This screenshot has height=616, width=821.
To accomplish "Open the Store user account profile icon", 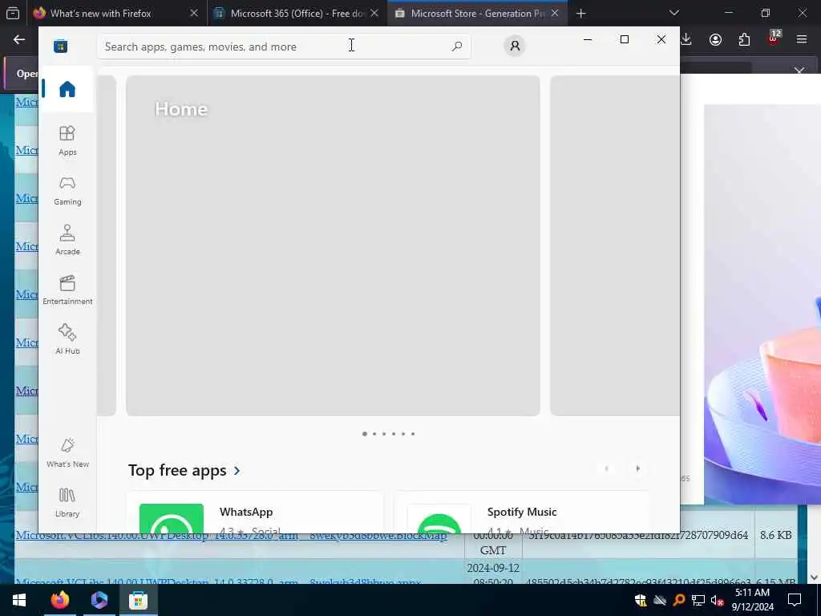I will click(515, 46).
